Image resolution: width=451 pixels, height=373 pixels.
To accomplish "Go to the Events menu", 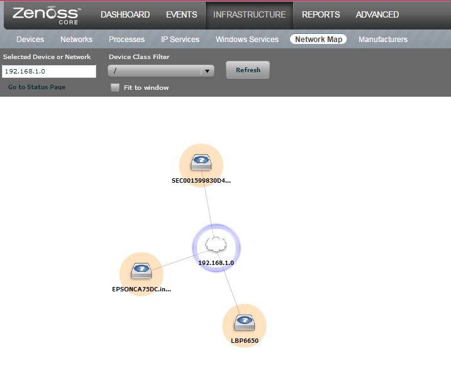I will (x=181, y=14).
